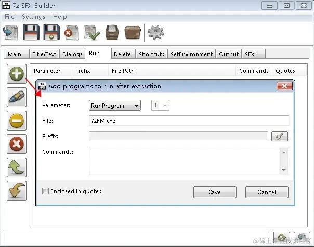
Task: Click the wrench button beside Prefix
Action: click(x=280, y=136)
